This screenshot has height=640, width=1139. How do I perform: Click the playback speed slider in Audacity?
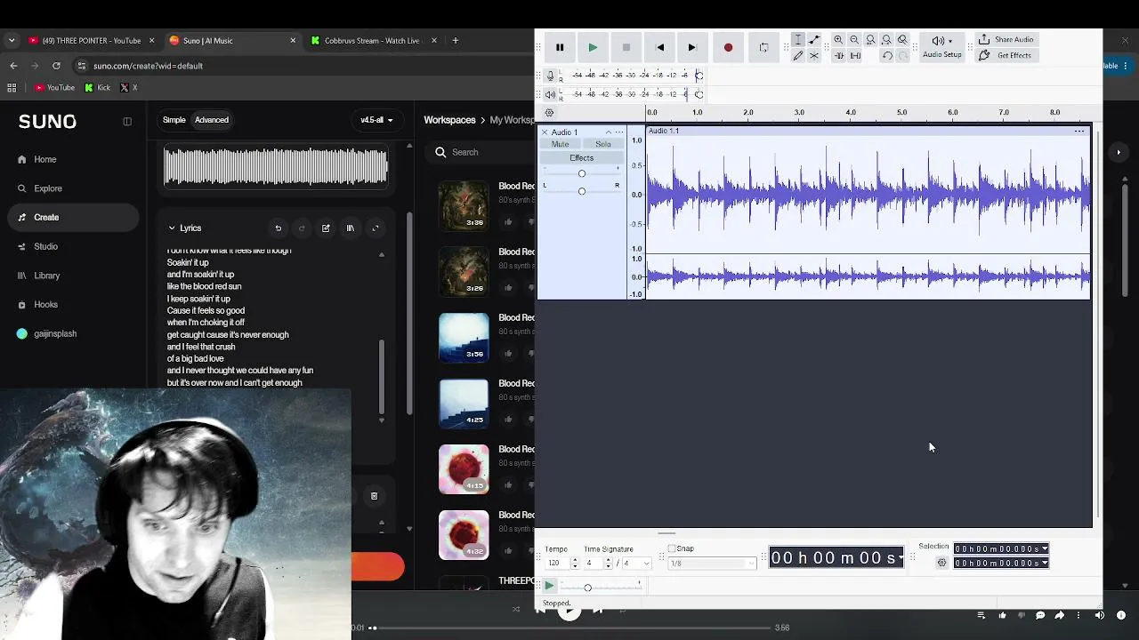601,587
